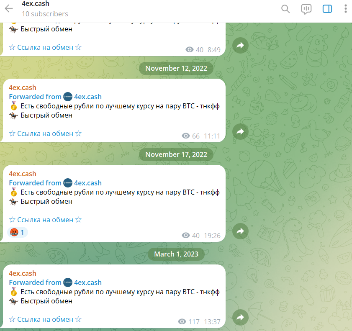Click the 66 views eye icon
The width and height of the screenshot is (352, 331).
(186, 136)
